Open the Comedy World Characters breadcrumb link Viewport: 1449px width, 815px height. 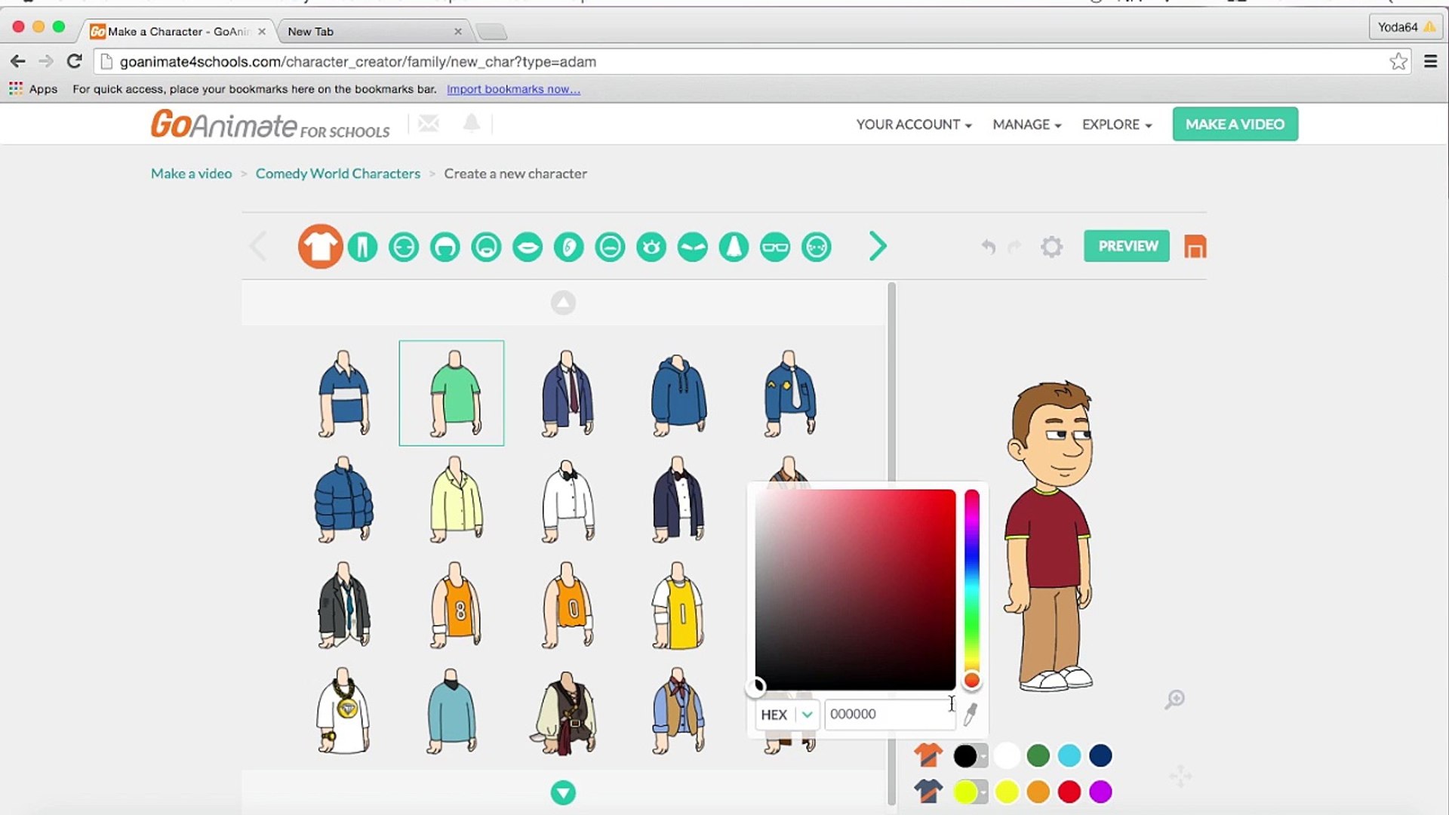click(x=337, y=173)
